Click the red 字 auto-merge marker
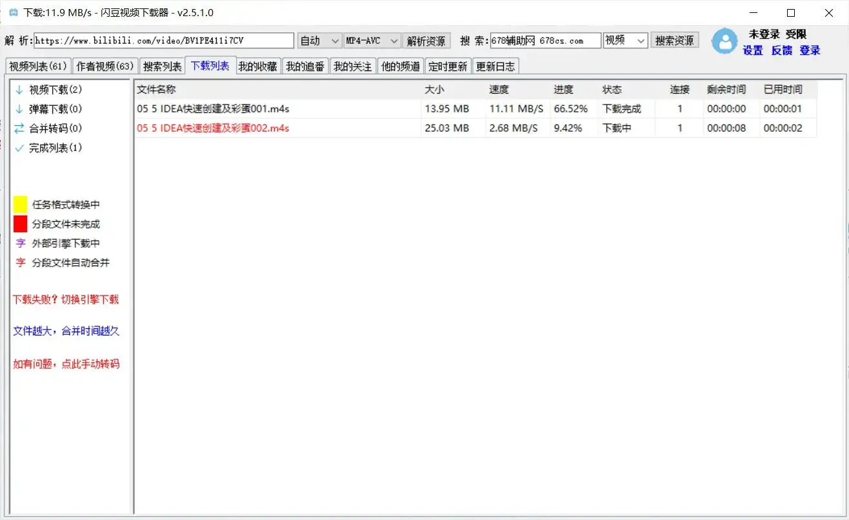The height and width of the screenshot is (520, 849). coord(19,263)
